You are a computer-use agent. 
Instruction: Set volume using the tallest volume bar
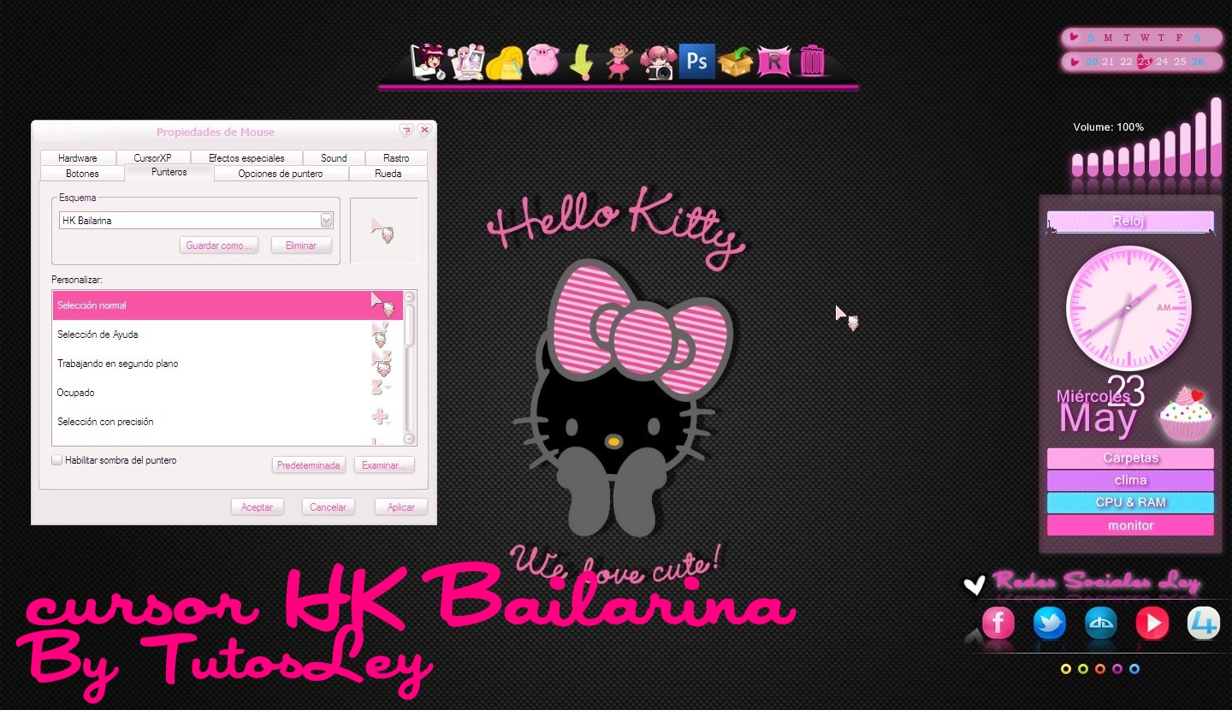pyautogui.click(x=1216, y=137)
